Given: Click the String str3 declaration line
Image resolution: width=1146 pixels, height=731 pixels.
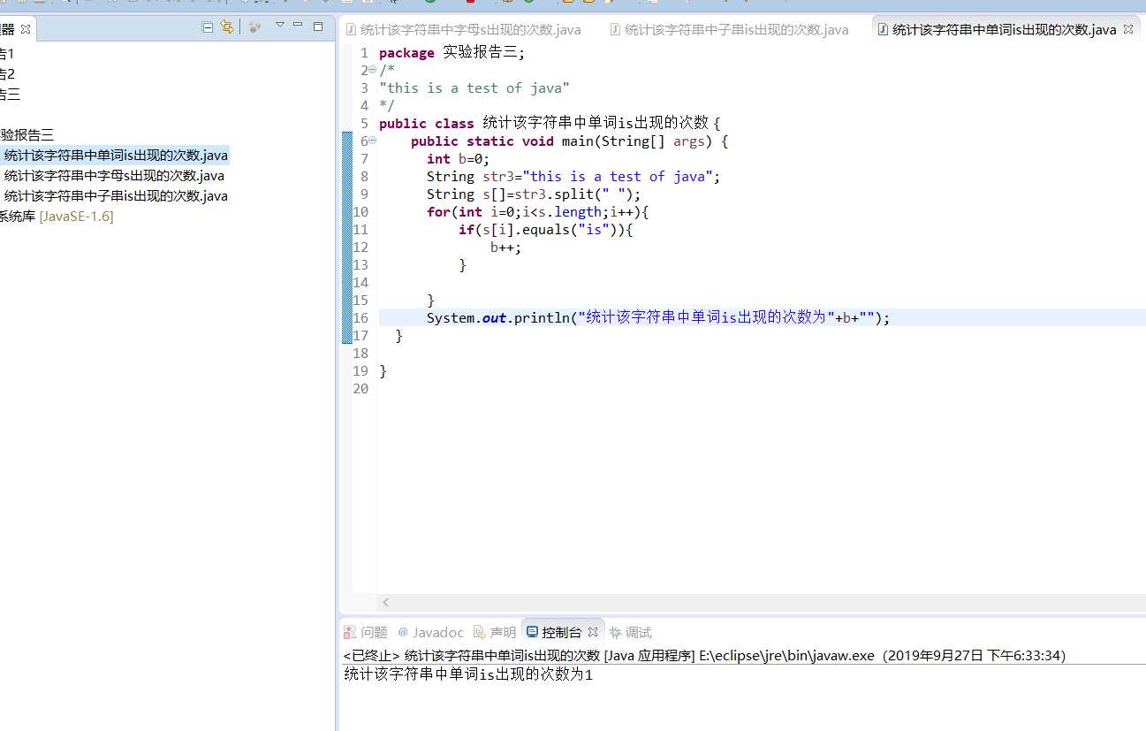Looking at the screenshot, I should (573, 177).
